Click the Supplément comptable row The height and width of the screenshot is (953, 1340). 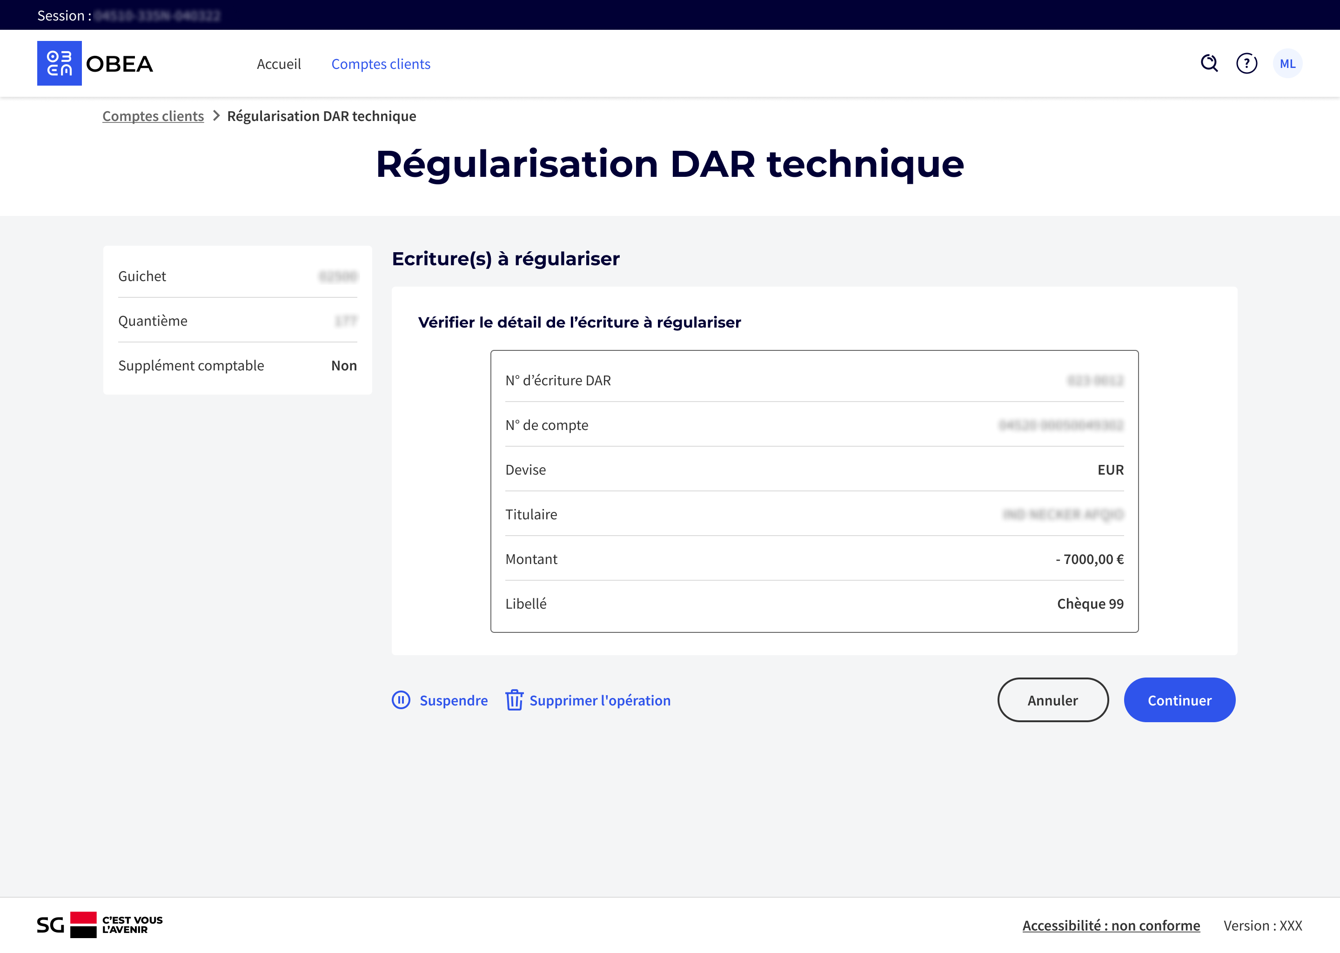237,366
